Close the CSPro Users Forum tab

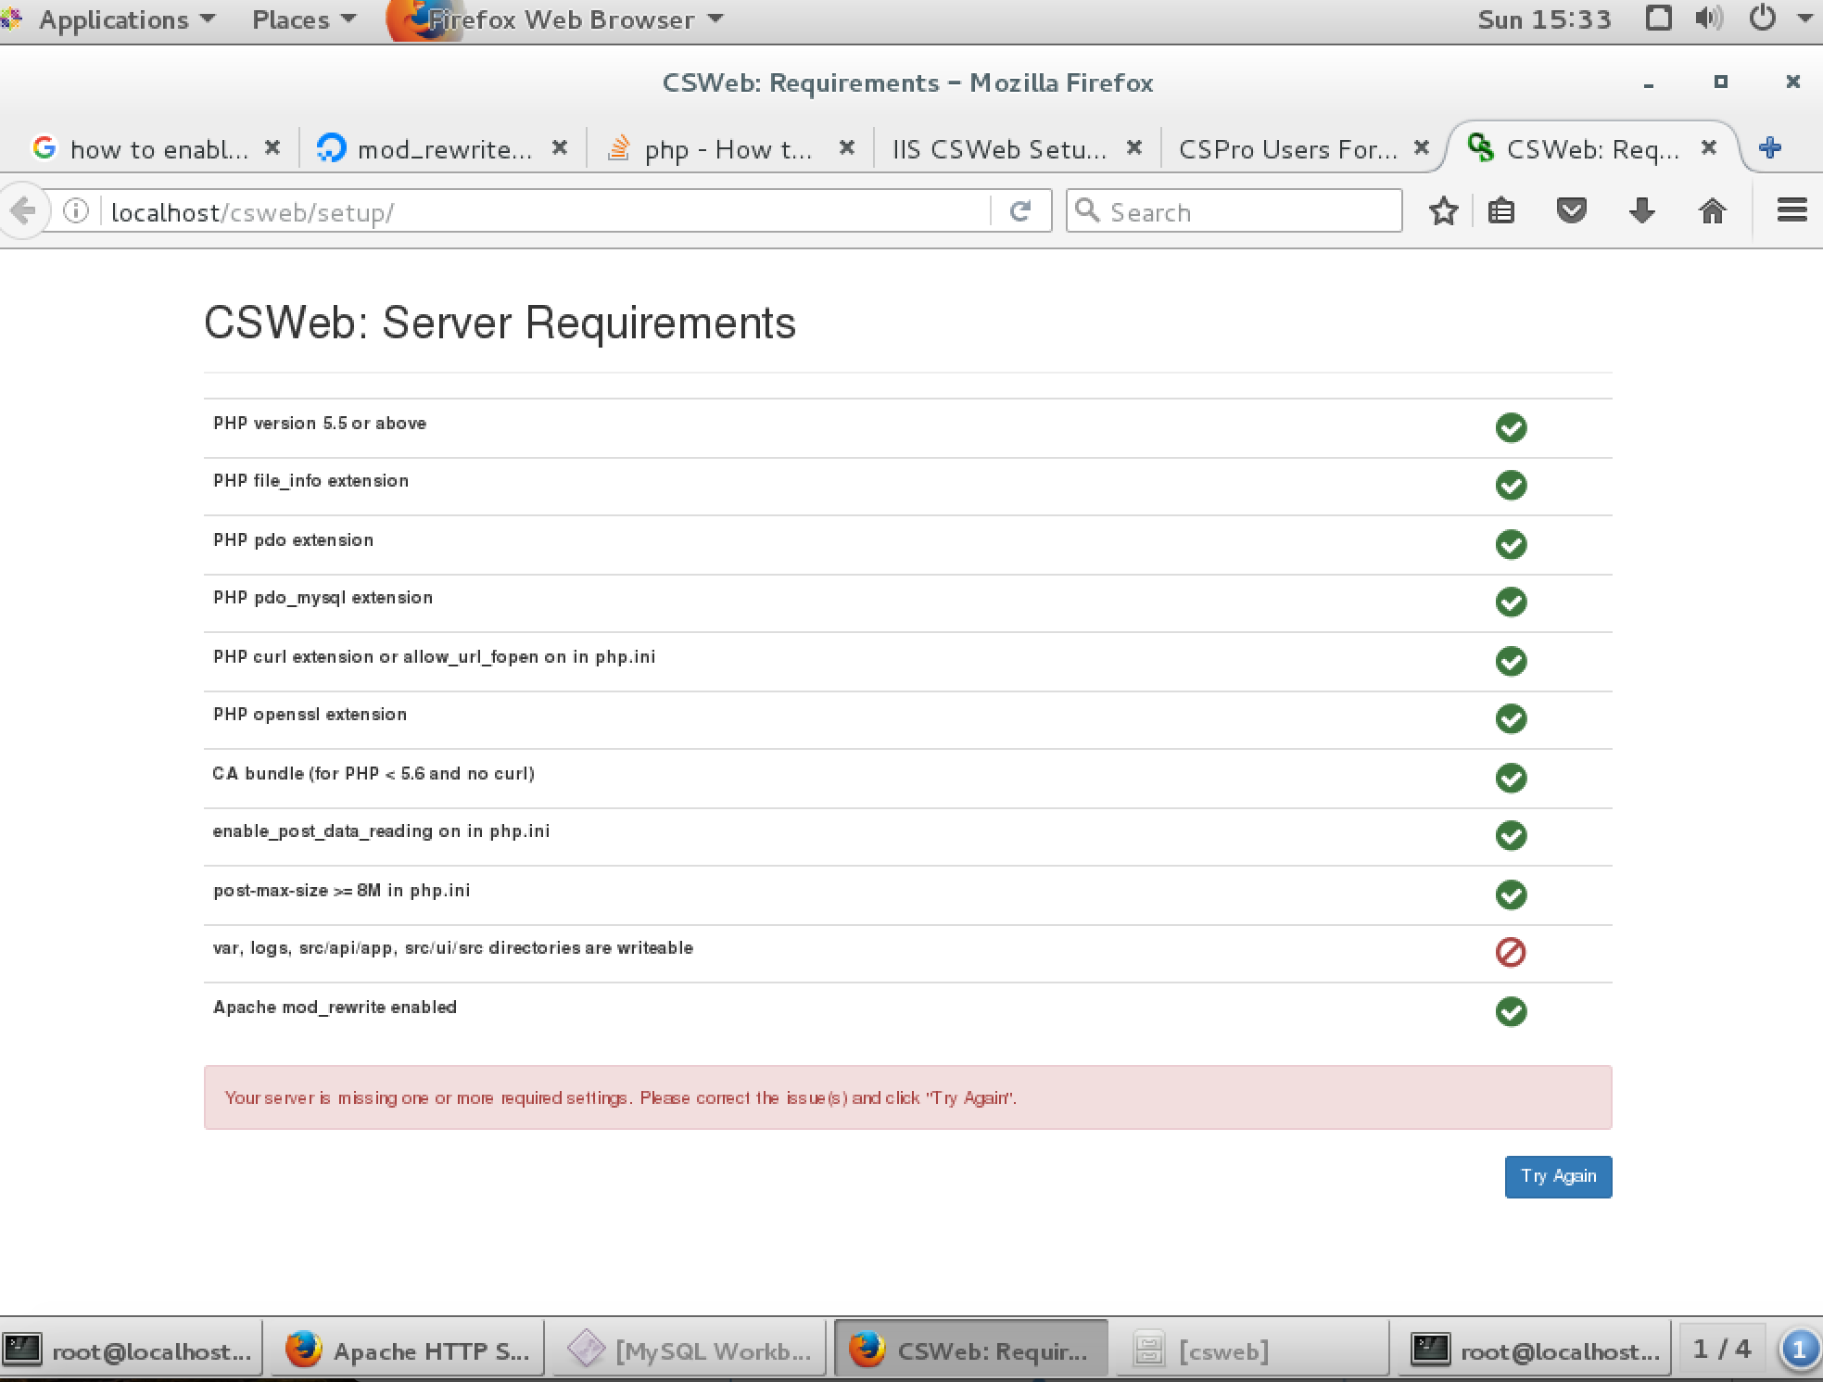click(x=1421, y=147)
